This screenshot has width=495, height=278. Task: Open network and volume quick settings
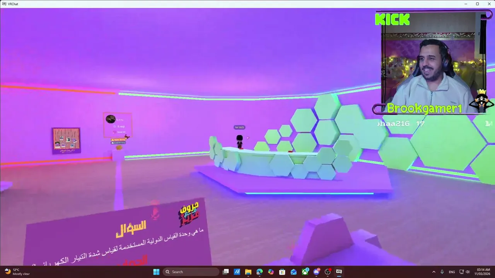pyautogui.click(x=464, y=272)
